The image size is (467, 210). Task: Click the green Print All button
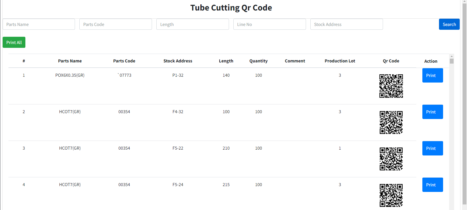coord(14,42)
